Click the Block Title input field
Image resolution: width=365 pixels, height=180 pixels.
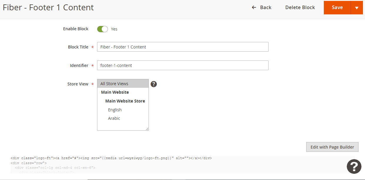pyautogui.click(x=183, y=47)
